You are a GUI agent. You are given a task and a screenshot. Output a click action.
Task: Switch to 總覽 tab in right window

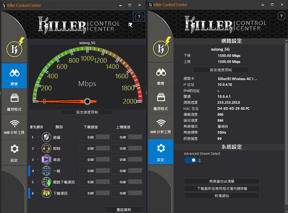[161, 76]
